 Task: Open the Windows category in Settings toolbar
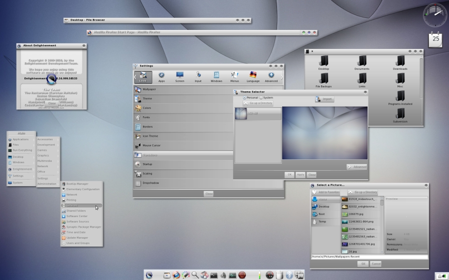pos(216,77)
